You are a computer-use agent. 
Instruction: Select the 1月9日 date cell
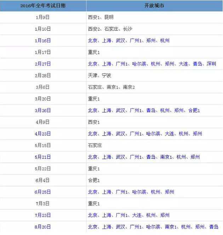43,17
